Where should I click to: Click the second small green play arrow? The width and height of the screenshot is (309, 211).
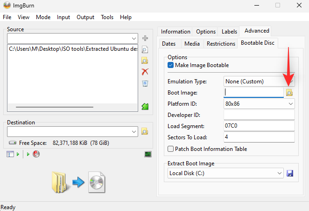(28, 154)
